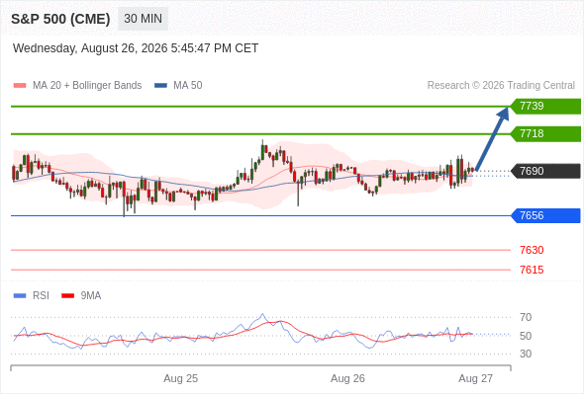The image size is (584, 395).
Task: Click the 7615 red support value
Action: (532, 270)
